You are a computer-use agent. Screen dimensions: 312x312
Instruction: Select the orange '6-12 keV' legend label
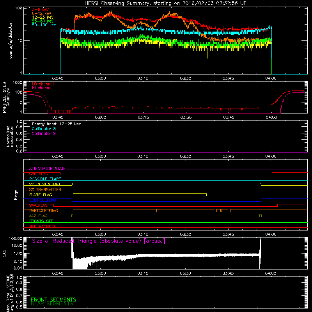(42, 13)
